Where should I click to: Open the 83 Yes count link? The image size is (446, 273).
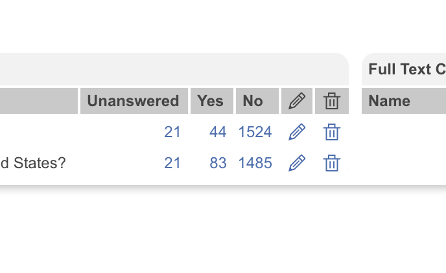tap(218, 163)
